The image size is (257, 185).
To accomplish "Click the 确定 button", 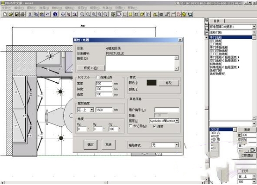I will pyautogui.click(x=90, y=145).
